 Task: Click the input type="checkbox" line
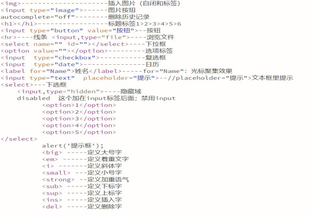[x=84, y=58]
